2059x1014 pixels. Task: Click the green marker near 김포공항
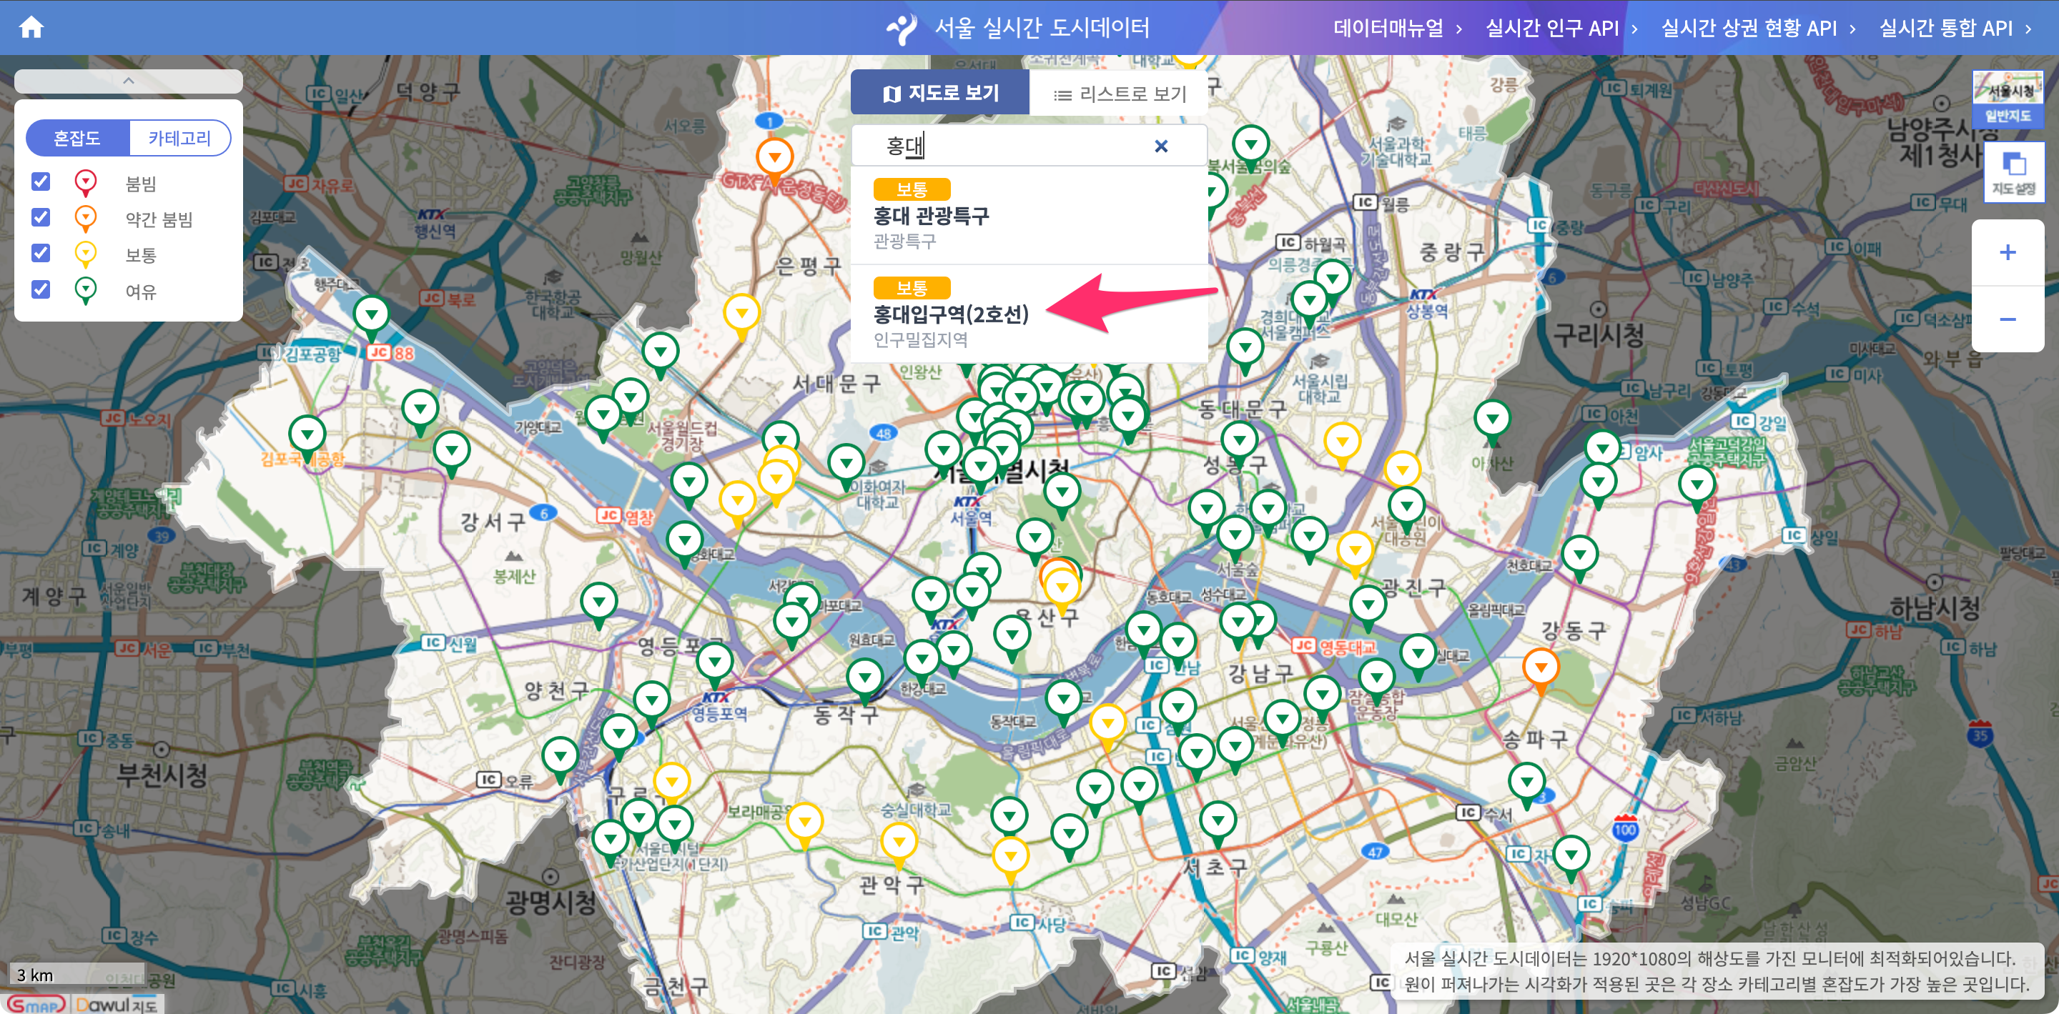pyautogui.click(x=372, y=313)
